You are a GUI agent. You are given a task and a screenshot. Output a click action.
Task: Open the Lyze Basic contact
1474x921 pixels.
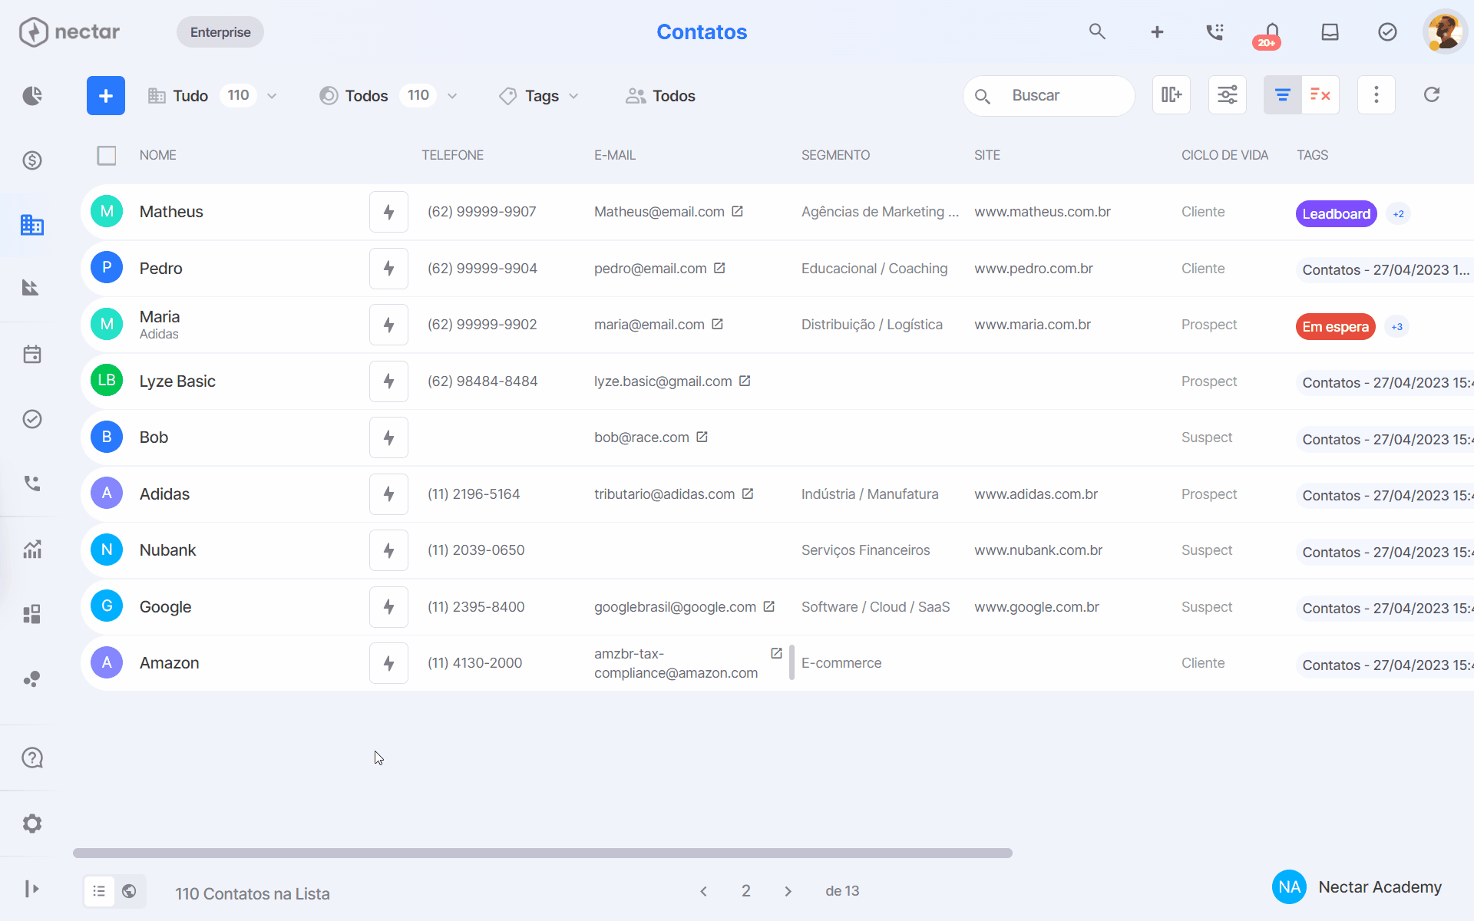point(177,381)
